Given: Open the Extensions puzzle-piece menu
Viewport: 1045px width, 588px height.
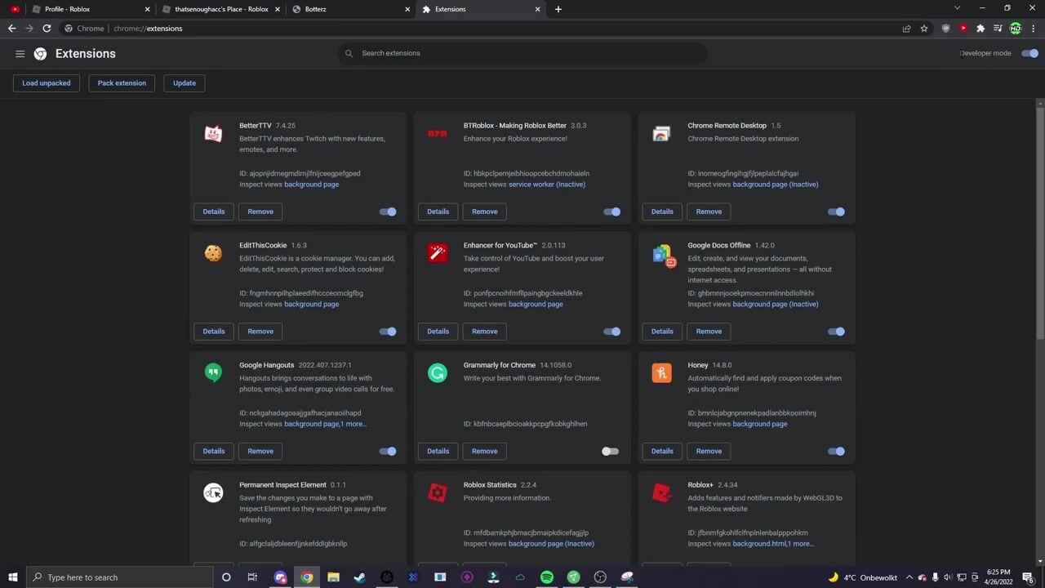Looking at the screenshot, I should 981,29.
